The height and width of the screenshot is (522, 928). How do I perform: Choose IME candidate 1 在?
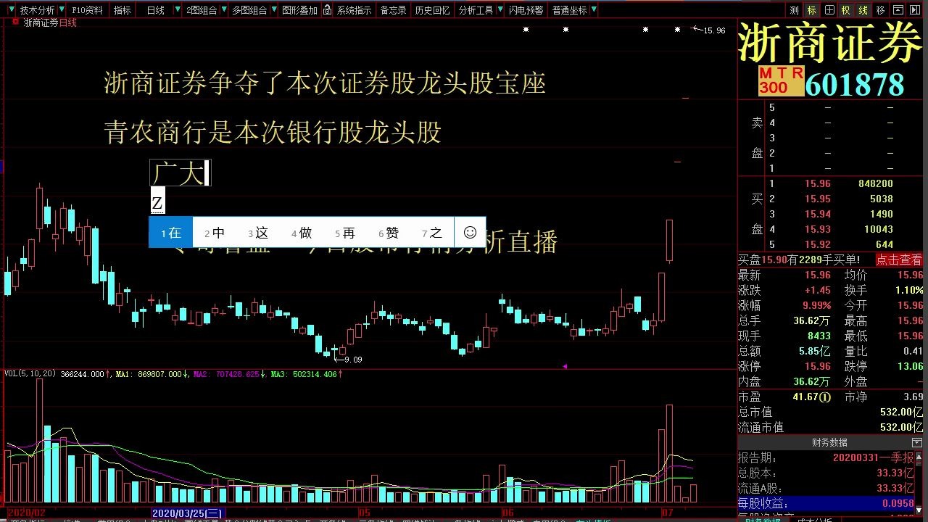click(x=171, y=233)
